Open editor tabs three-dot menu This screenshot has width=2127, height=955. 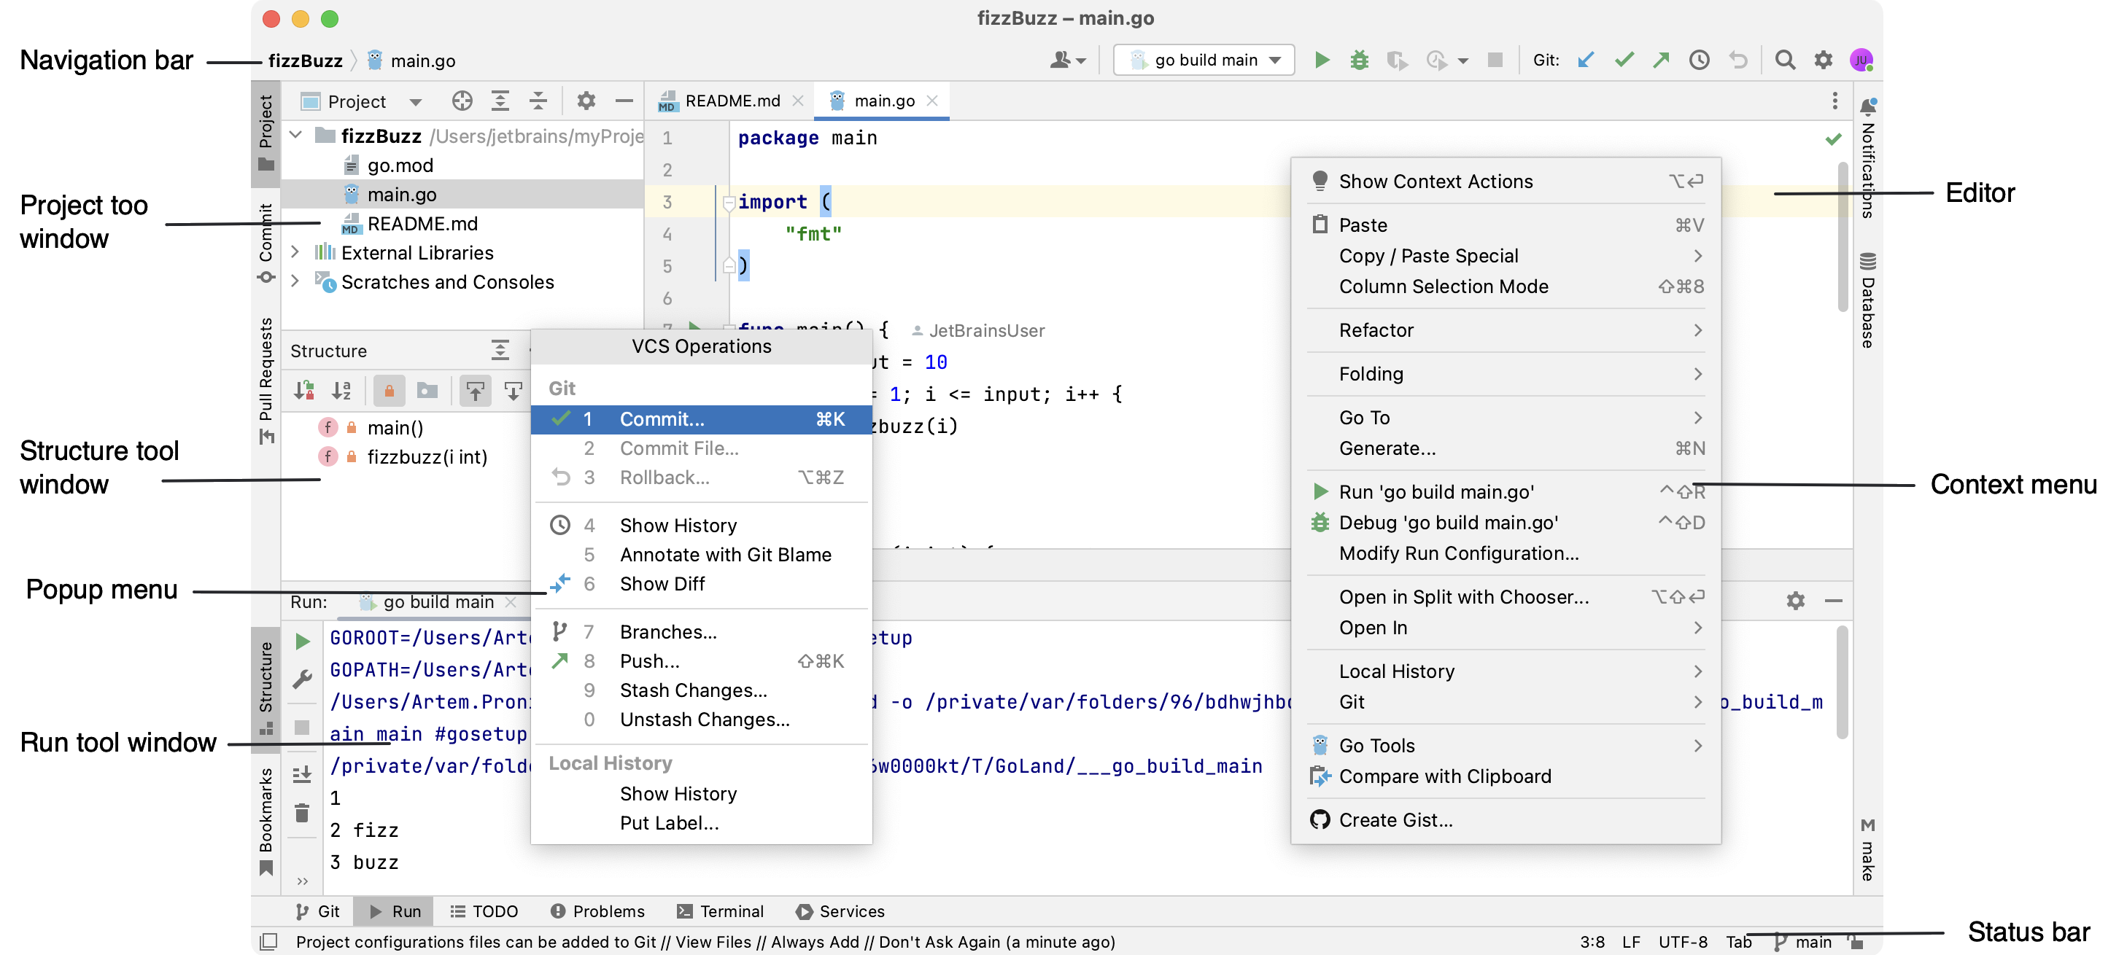(1835, 101)
